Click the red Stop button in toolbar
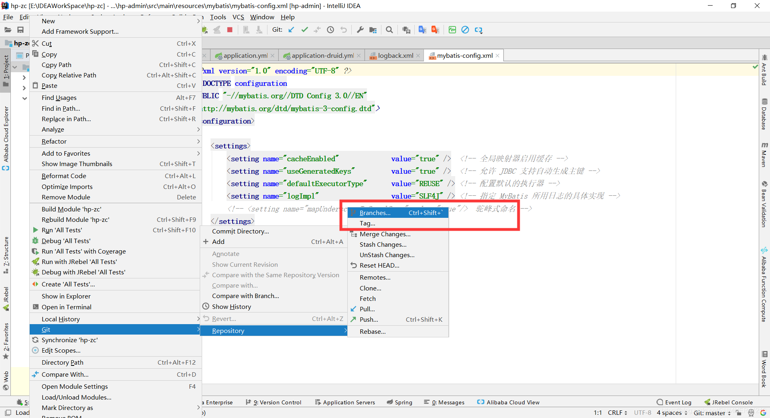Image resolution: width=770 pixels, height=418 pixels. 230,30
